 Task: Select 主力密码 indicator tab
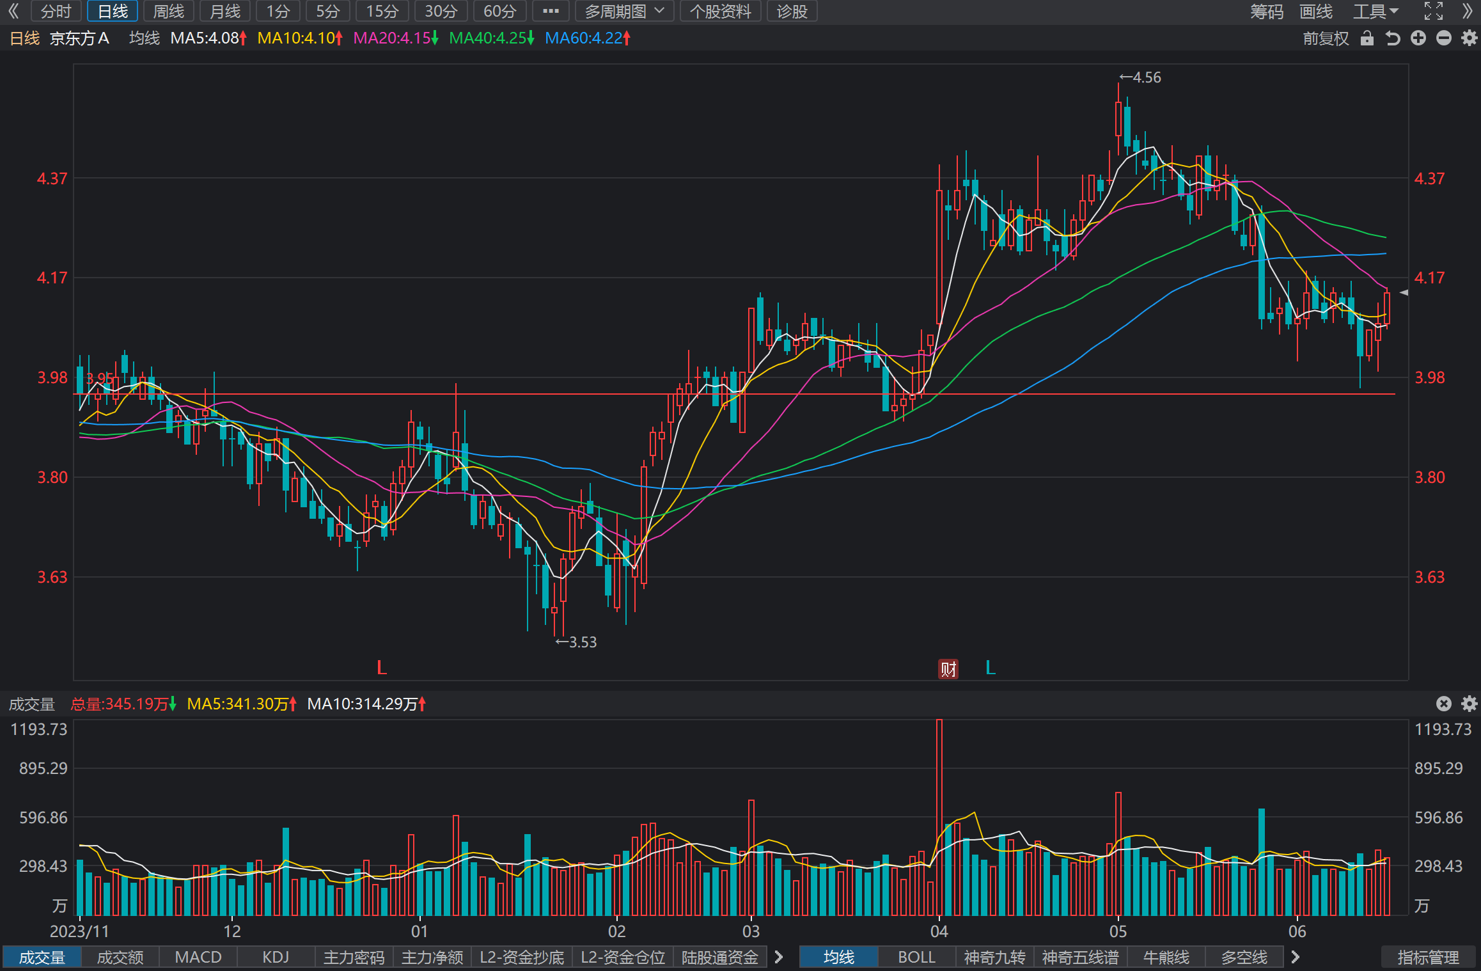point(354,958)
